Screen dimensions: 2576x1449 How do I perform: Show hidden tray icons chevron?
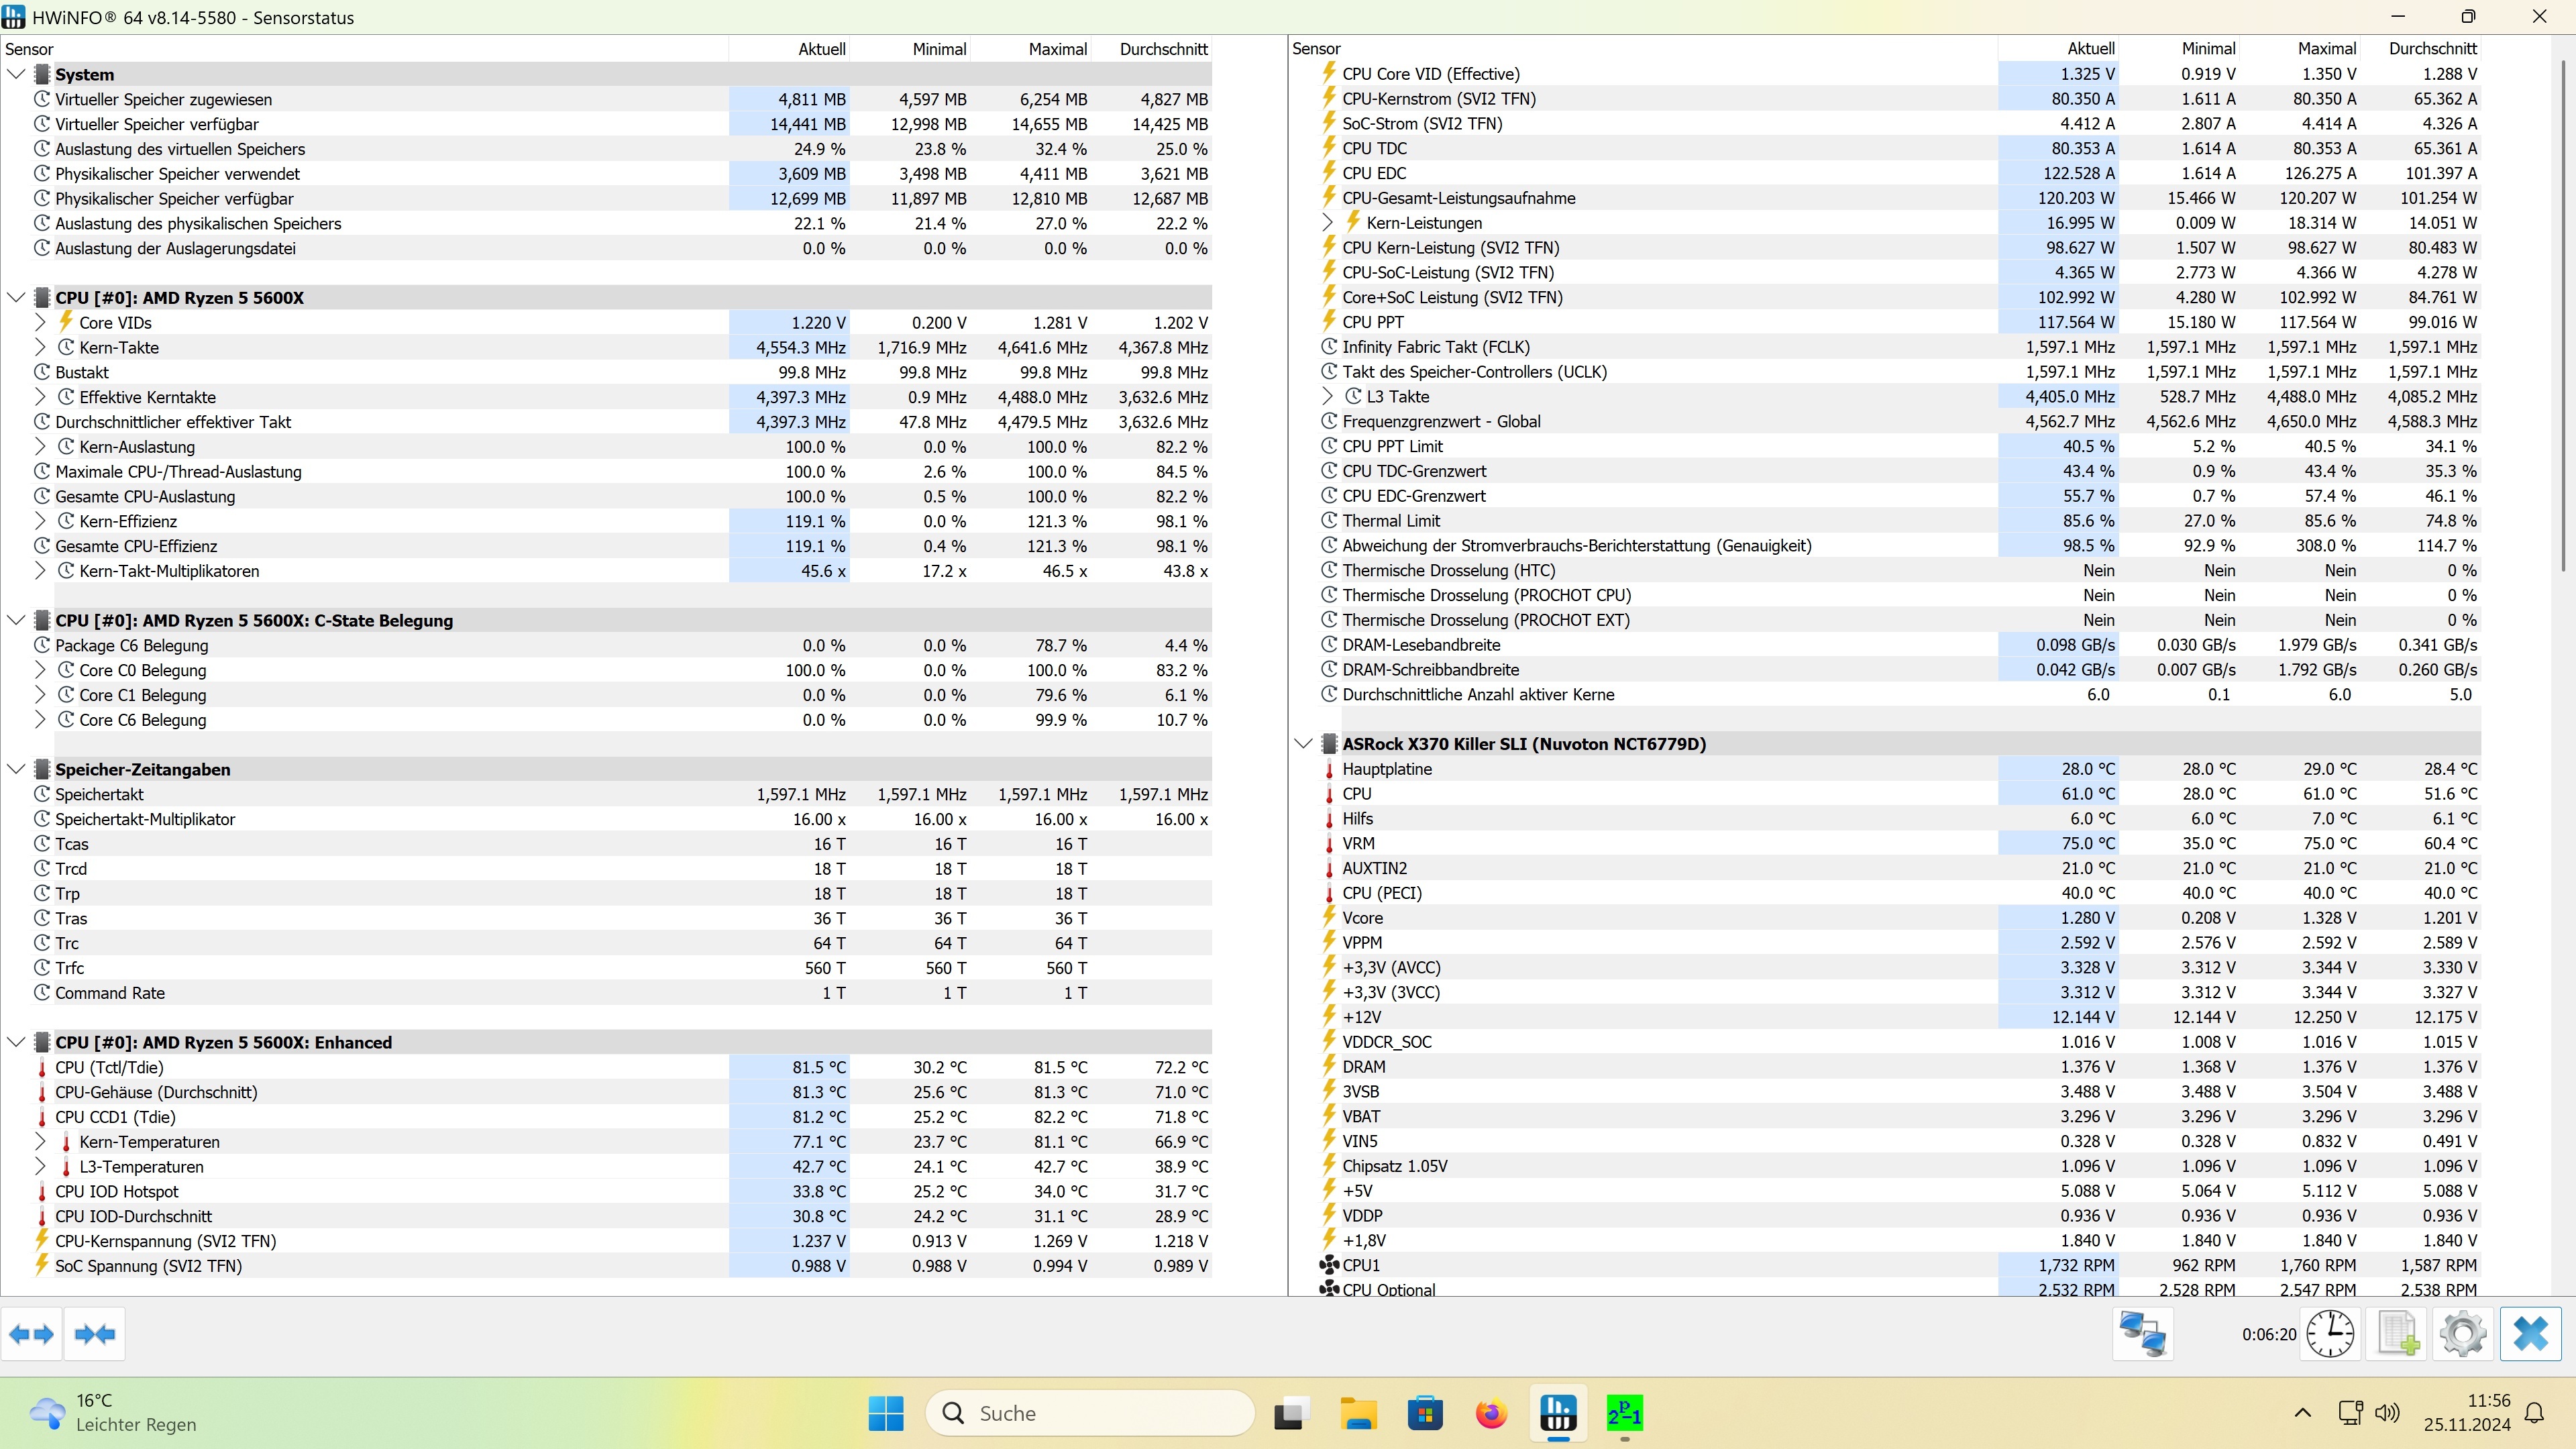click(x=2302, y=1413)
